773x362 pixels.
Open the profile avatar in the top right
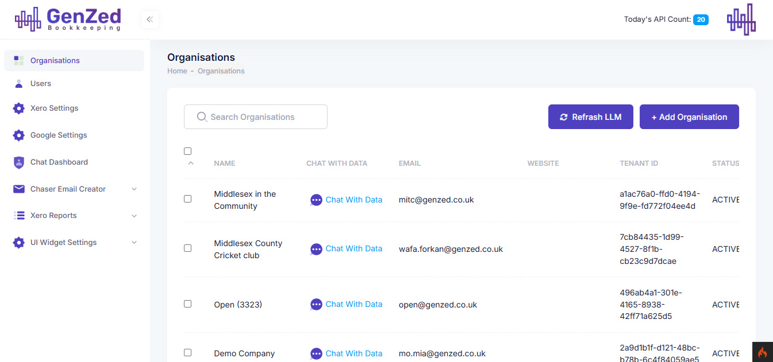pos(741,20)
